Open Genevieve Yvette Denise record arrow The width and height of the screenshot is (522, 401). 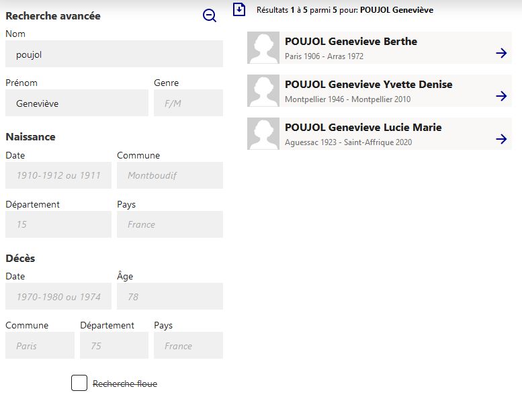(x=501, y=96)
